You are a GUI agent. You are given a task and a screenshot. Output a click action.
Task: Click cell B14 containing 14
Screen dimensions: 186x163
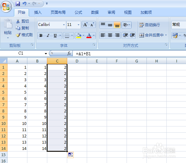click(37, 148)
